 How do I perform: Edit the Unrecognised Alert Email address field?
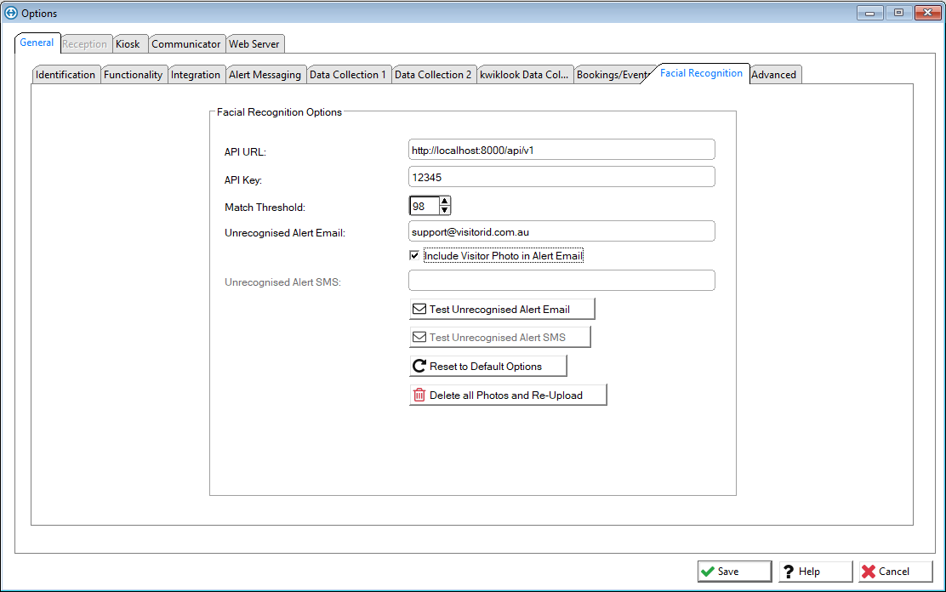561,231
